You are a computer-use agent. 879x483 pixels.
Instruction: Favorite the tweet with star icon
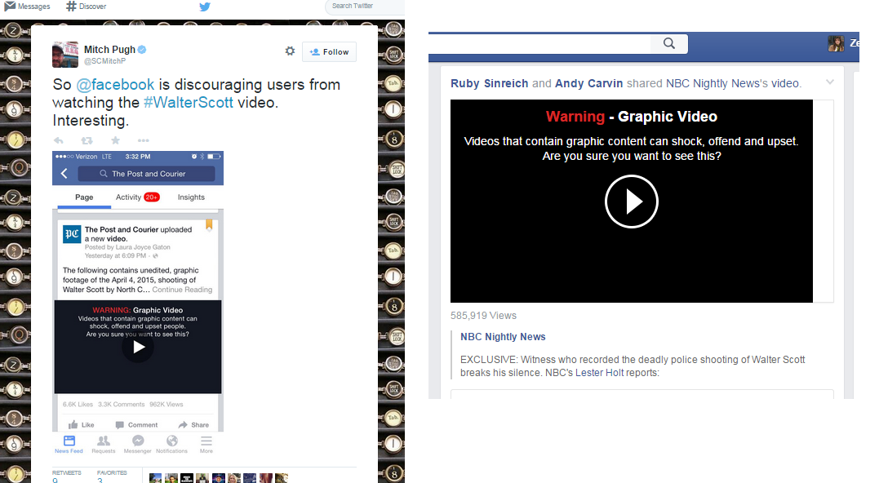pos(115,140)
